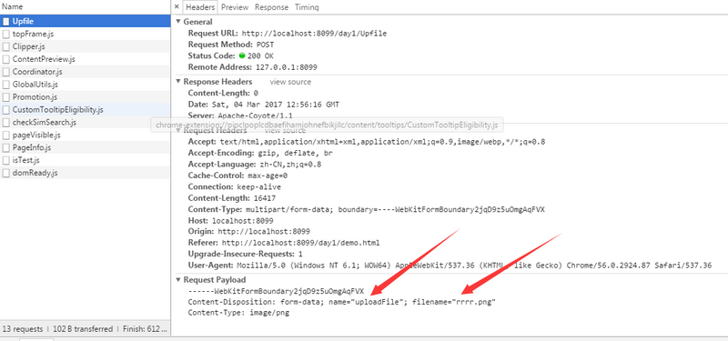
Task: Select the Clipper.js request
Action: click(x=85, y=46)
